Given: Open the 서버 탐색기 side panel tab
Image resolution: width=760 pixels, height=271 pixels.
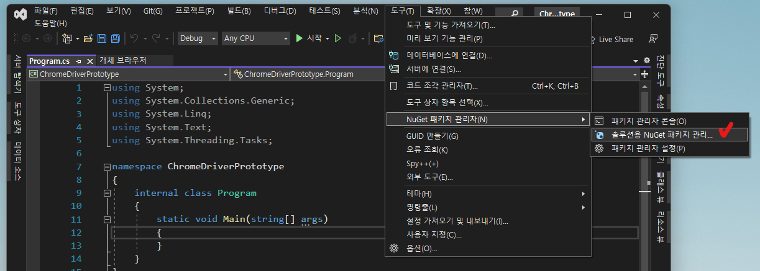Looking at the screenshot, I should (18, 74).
